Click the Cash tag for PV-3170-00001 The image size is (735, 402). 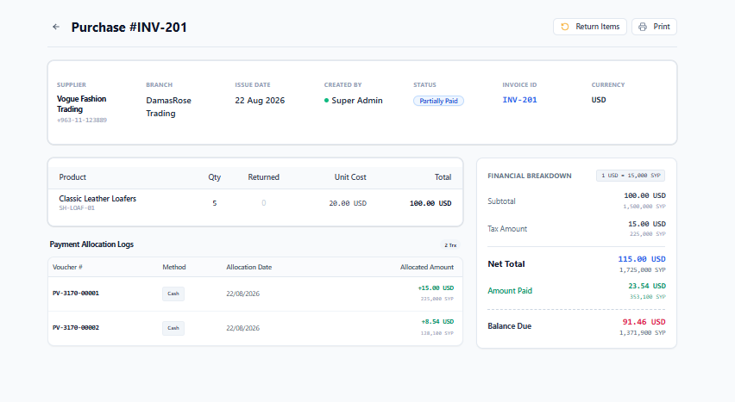click(173, 294)
